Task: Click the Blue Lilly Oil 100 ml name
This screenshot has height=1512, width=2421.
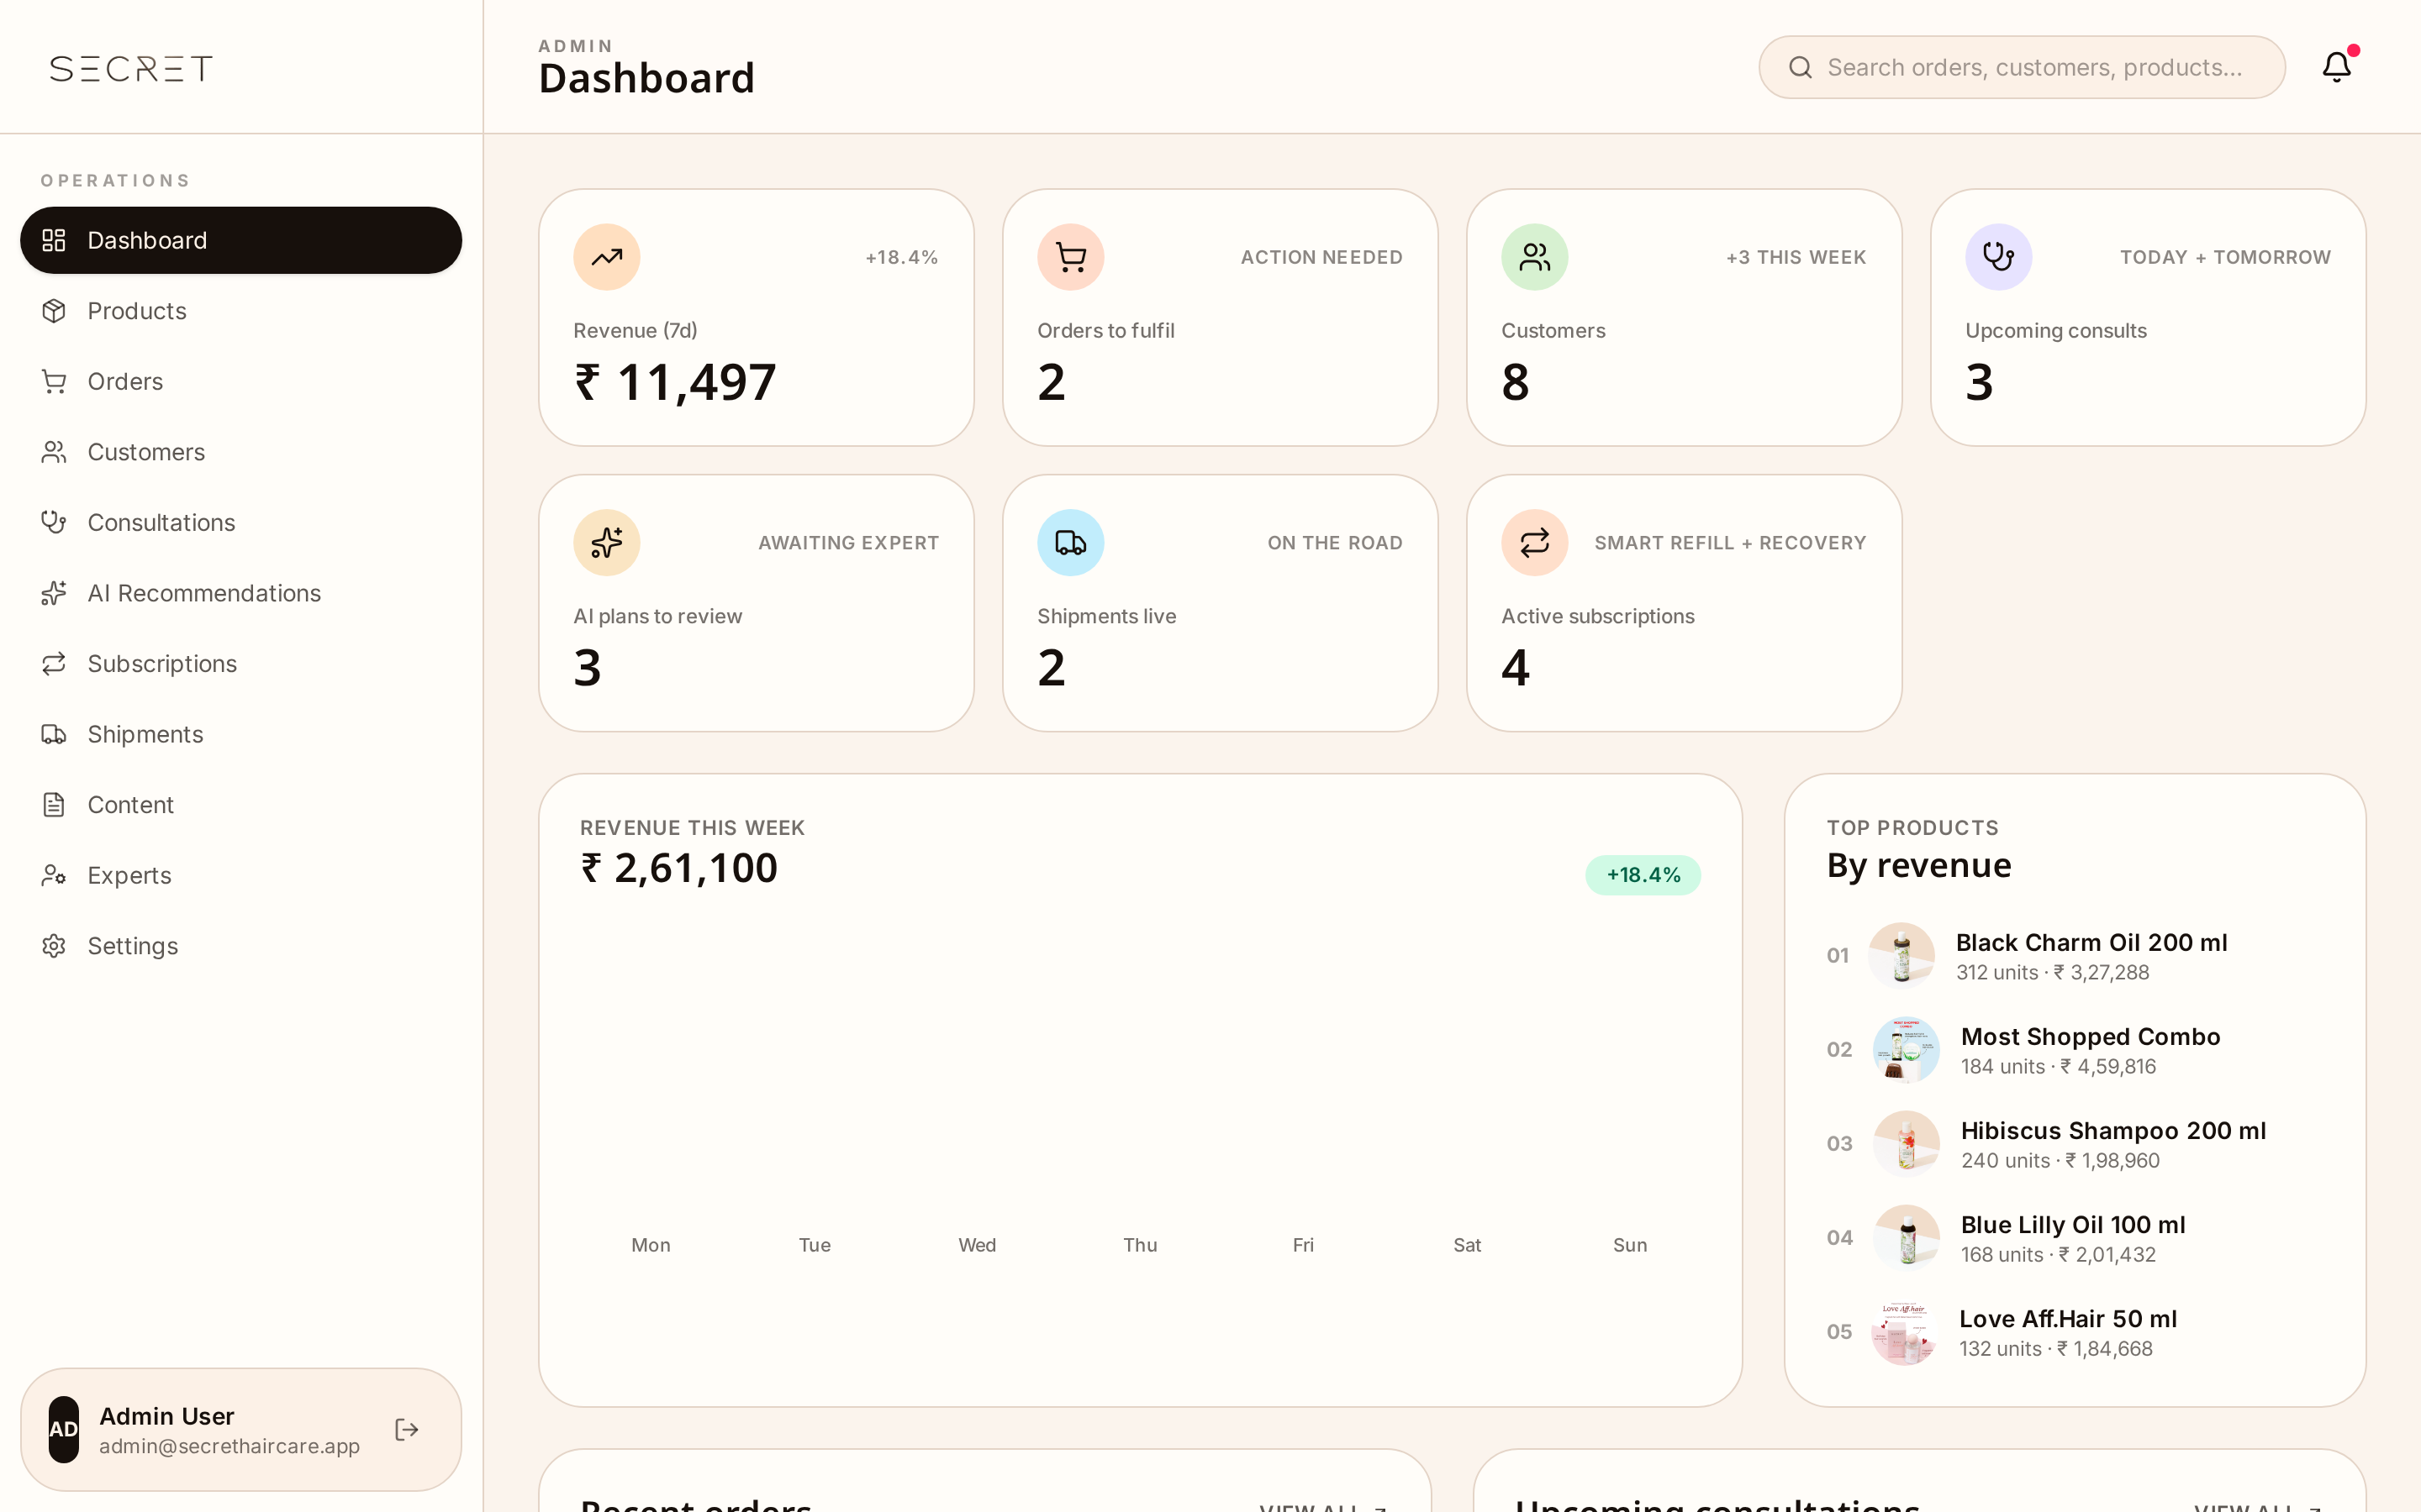Action: point(2073,1225)
